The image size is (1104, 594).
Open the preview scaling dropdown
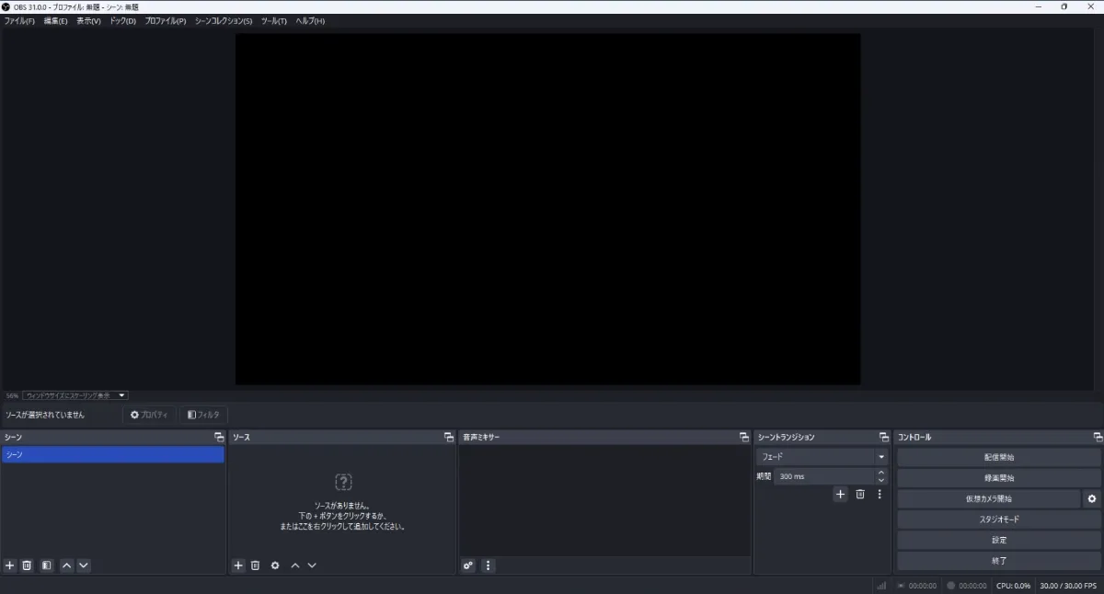pos(75,395)
